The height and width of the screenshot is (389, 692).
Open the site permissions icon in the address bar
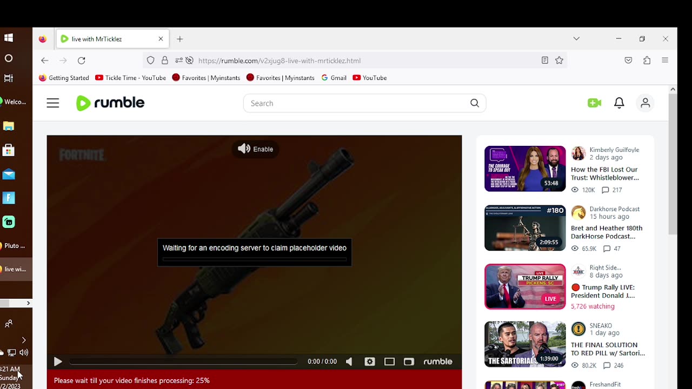(179, 61)
